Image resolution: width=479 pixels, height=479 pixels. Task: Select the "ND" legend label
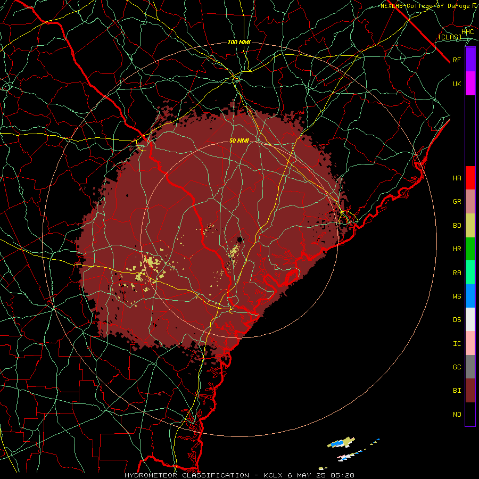click(x=457, y=415)
